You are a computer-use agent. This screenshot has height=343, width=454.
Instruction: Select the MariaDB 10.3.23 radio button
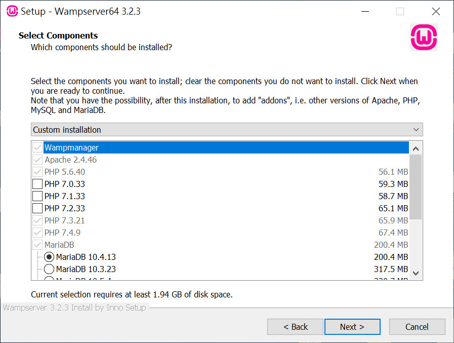click(49, 269)
